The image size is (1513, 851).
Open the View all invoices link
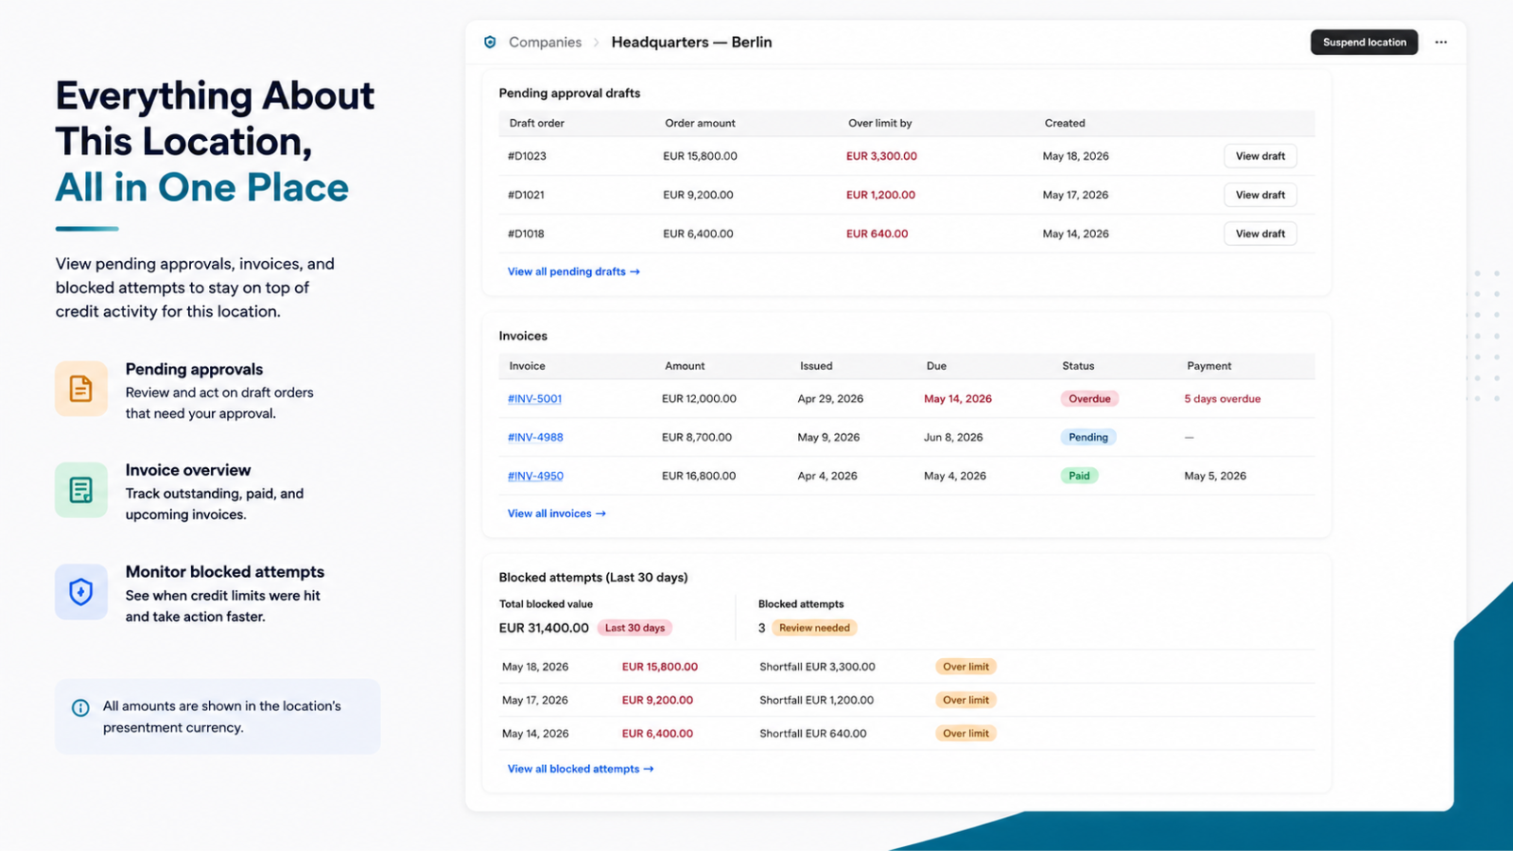click(556, 513)
